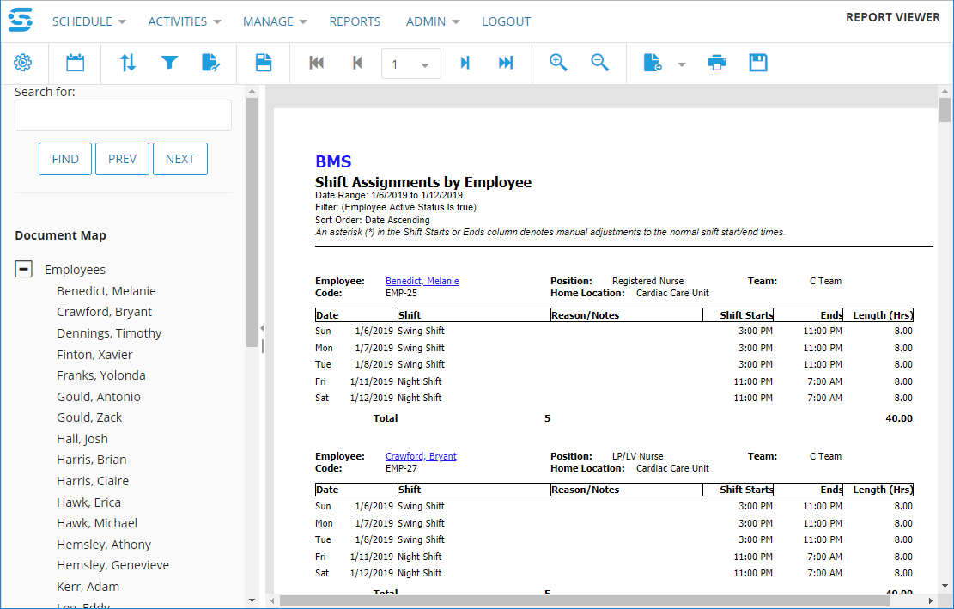
Task: Open the export format dropdown arrow
Action: 682,64
